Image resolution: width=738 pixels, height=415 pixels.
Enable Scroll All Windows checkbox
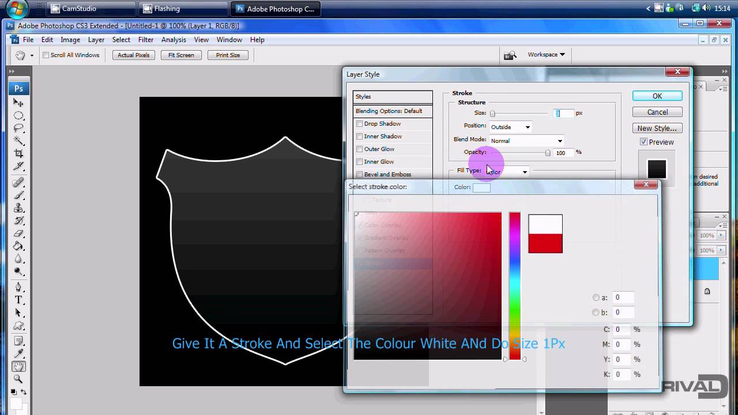coord(46,55)
